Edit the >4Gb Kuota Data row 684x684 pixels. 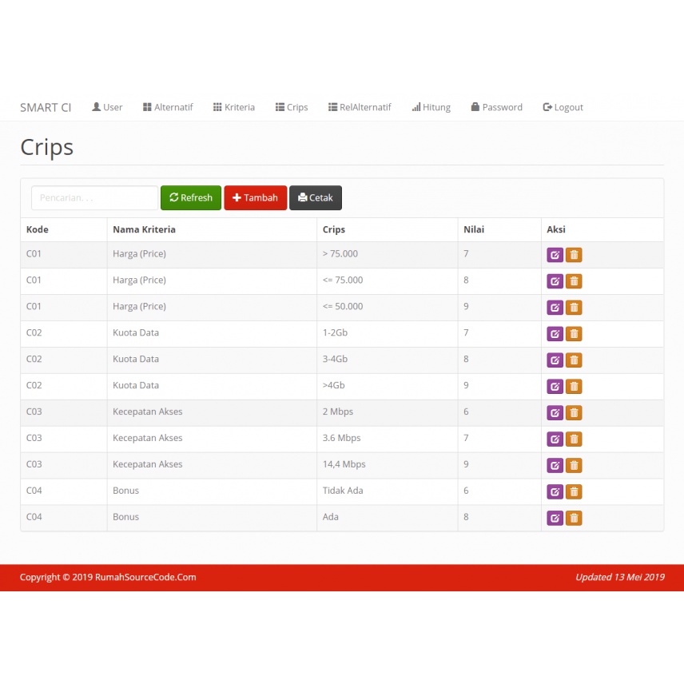pyautogui.click(x=555, y=387)
